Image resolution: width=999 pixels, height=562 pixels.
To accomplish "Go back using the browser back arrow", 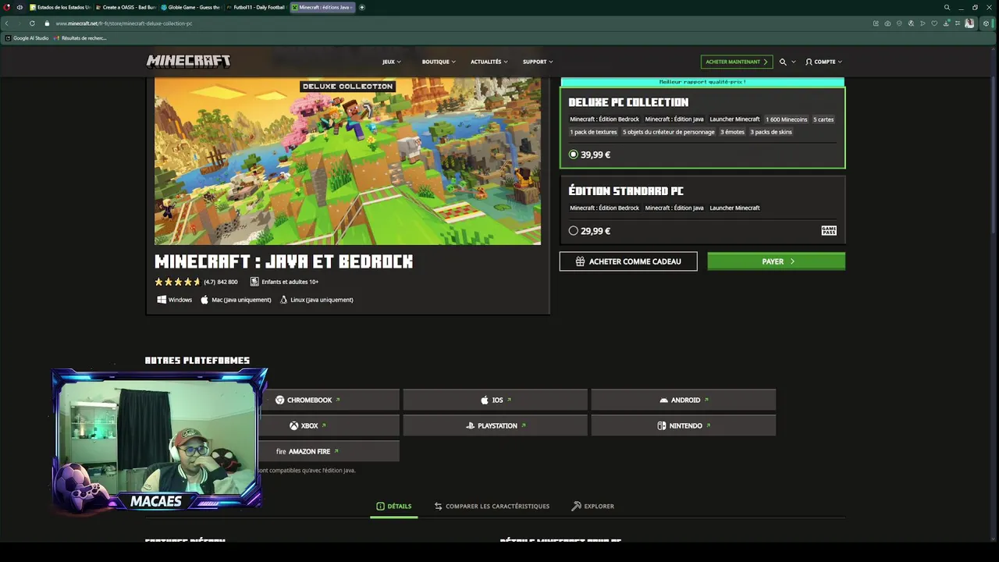I will [7, 23].
